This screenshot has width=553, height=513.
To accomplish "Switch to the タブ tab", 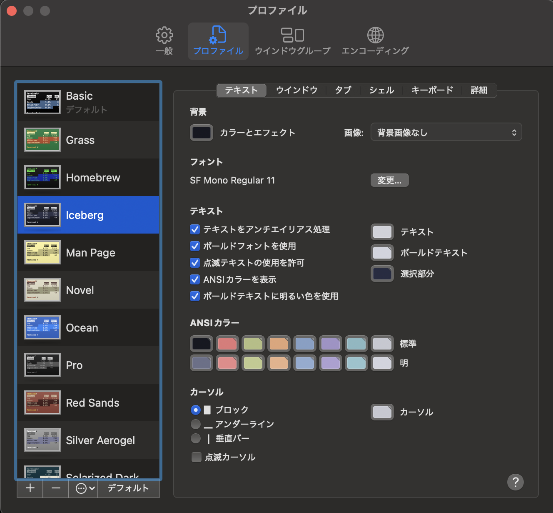I will pyautogui.click(x=343, y=90).
